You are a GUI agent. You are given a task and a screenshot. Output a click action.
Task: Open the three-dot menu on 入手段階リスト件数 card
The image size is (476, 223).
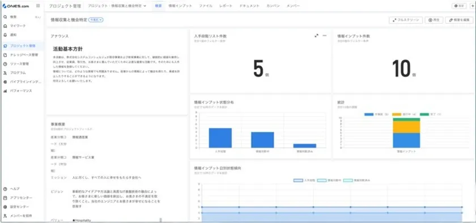pos(325,36)
